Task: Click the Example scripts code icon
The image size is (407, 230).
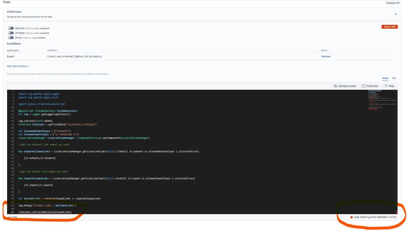Action: [x=335, y=86]
